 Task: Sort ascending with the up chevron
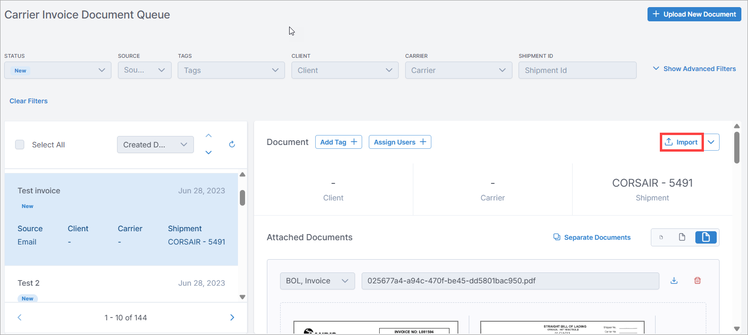(209, 136)
